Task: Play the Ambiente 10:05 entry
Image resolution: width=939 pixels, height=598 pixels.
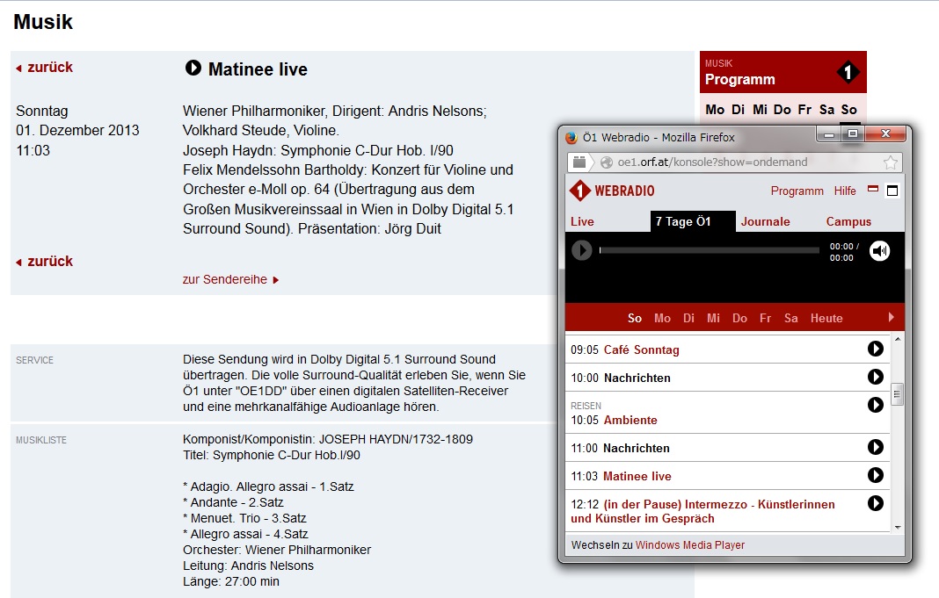Action: pyautogui.click(x=876, y=405)
